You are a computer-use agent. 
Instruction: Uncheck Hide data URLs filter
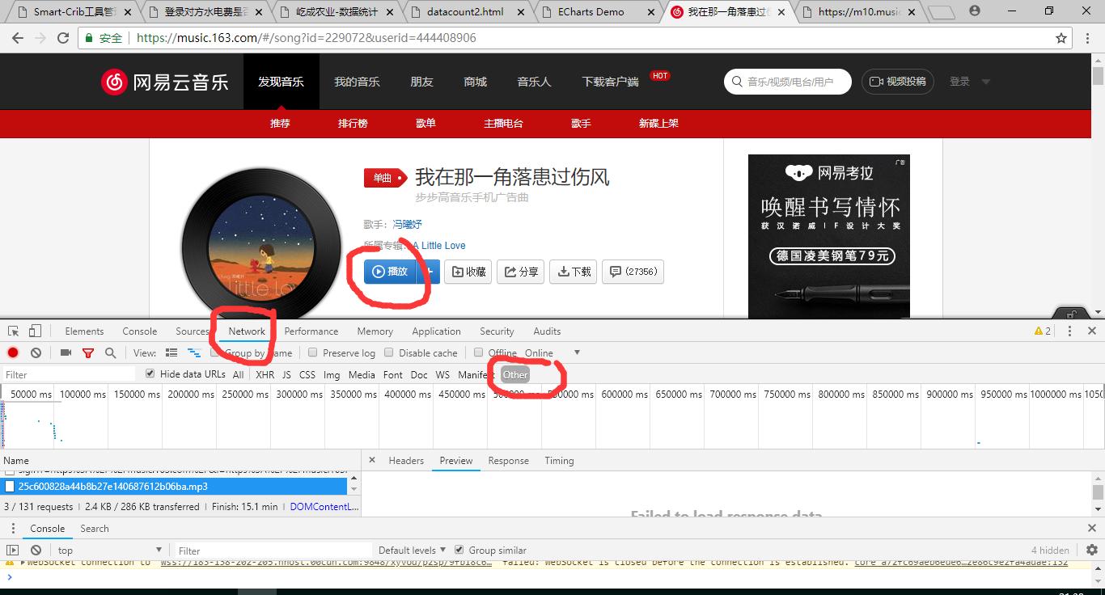(x=150, y=373)
